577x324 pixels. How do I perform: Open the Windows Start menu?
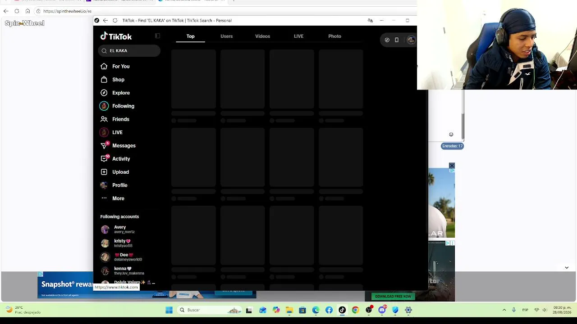169,310
